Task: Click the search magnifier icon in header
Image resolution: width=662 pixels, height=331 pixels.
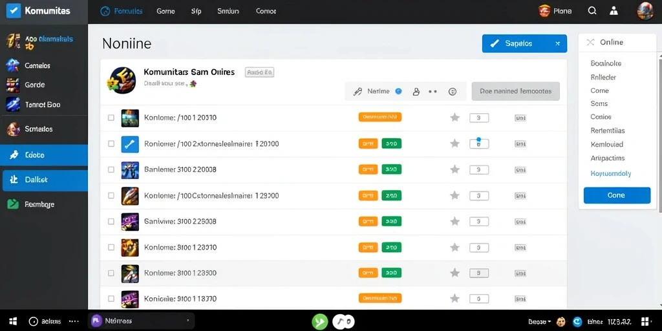Action: (592, 11)
